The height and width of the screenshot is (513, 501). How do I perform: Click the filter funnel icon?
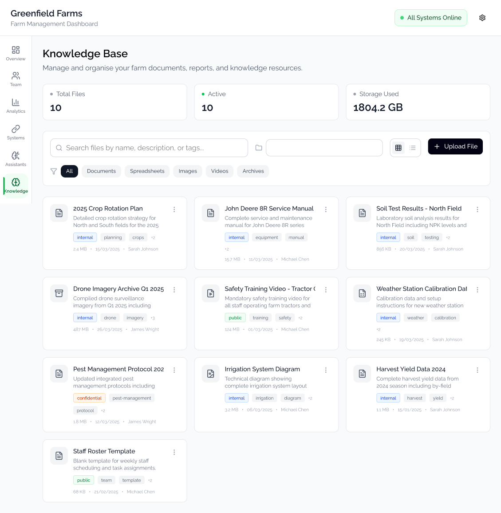pos(54,171)
